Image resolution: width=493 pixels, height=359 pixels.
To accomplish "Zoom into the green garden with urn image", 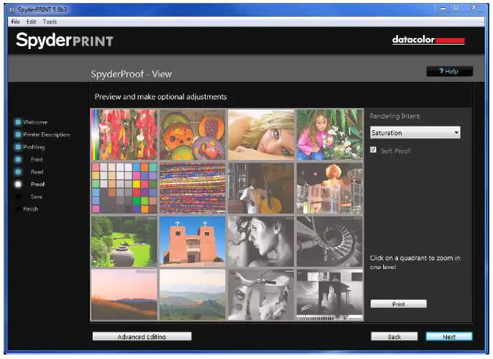I will tap(124, 241).
